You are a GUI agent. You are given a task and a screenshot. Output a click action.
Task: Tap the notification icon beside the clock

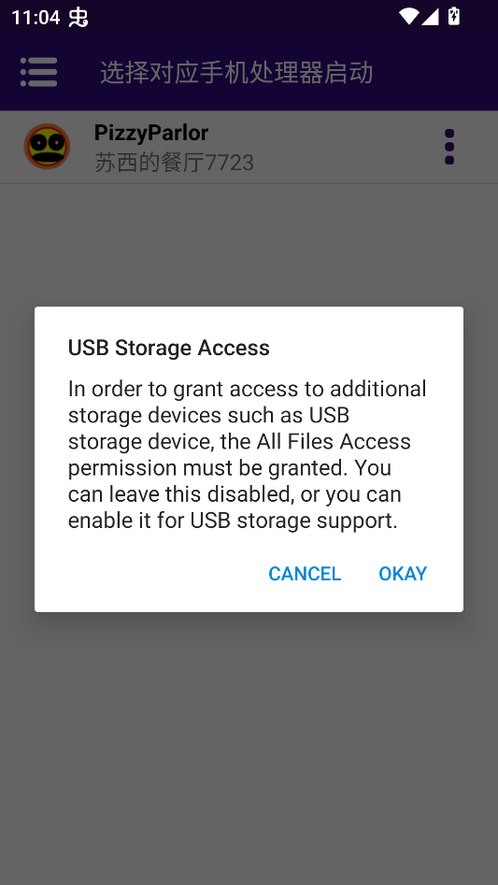coord(78,17)
